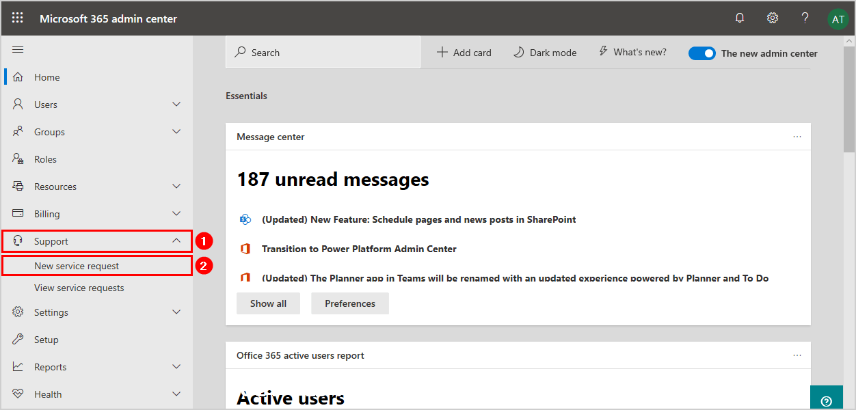Open Message center card more options
Viewport: 856px width, 410px height.
pyautogui.click(x=797, y=137)
